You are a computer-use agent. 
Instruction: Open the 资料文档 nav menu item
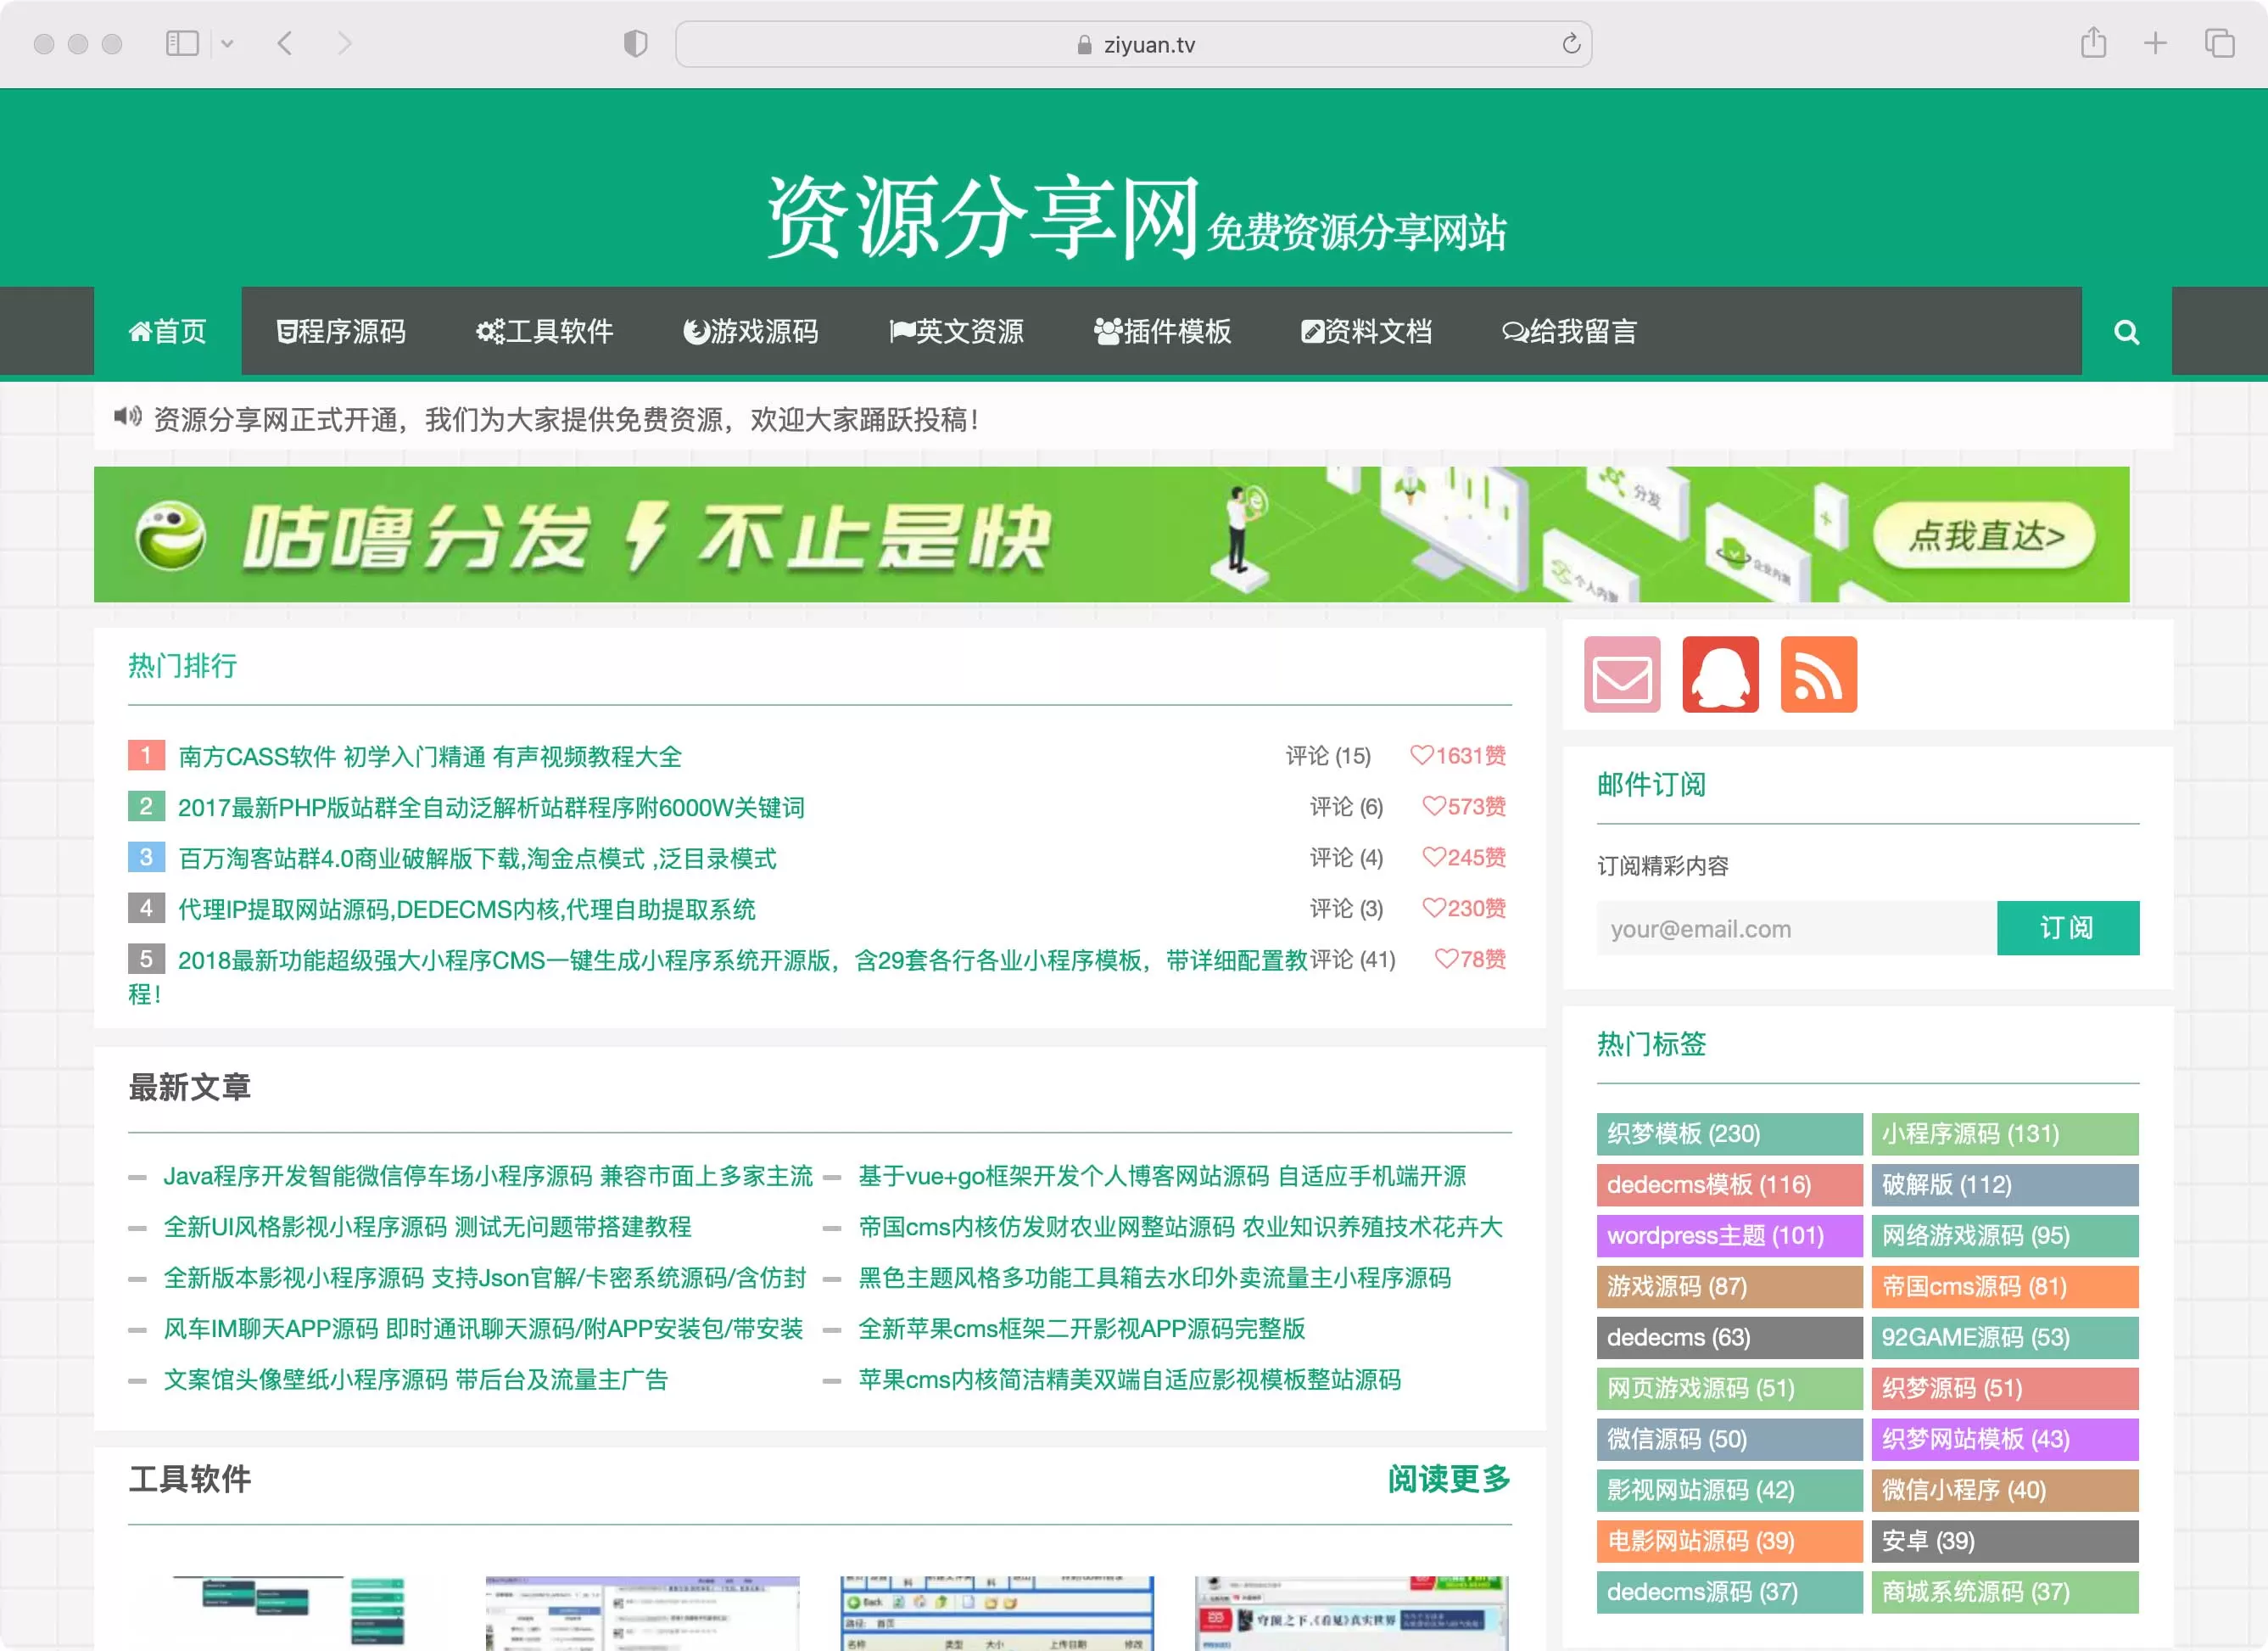(1367, 332)
